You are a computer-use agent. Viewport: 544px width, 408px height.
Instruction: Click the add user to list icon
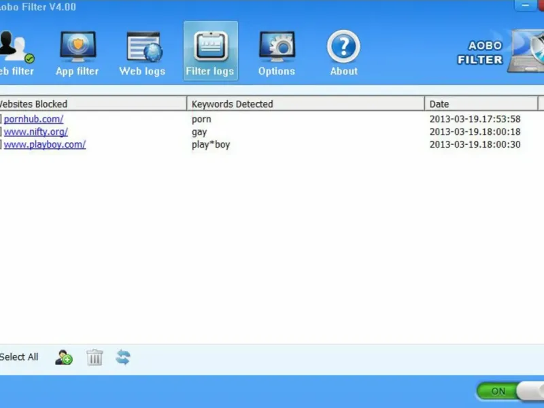pyautogui.click(x=64, y=358)
